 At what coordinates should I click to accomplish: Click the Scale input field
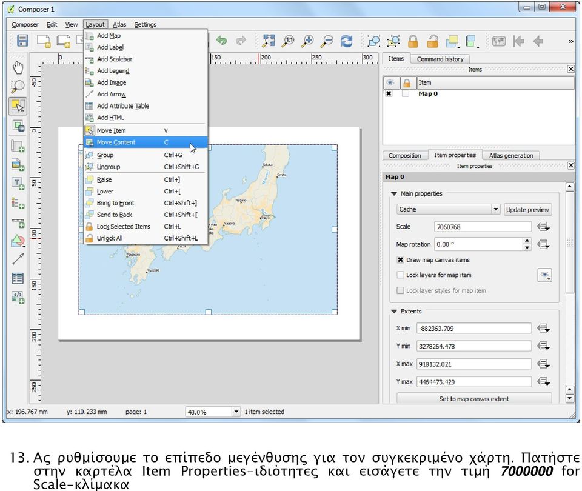click(x=483, y=226)
